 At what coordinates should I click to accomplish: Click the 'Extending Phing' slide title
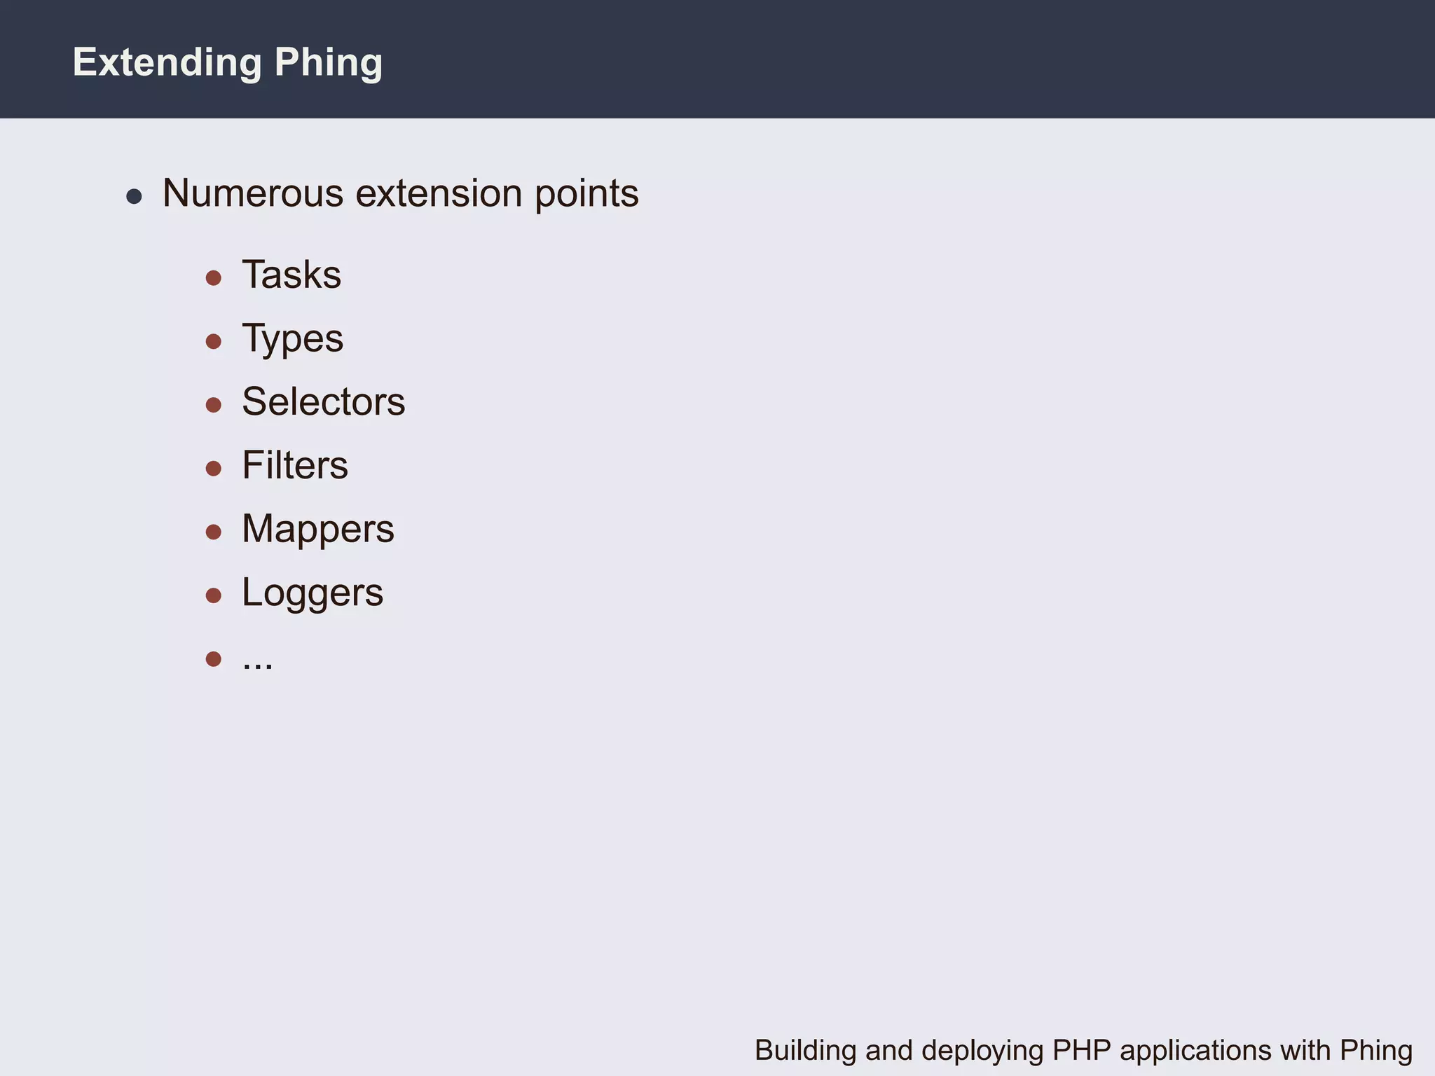tap(228, 62)
